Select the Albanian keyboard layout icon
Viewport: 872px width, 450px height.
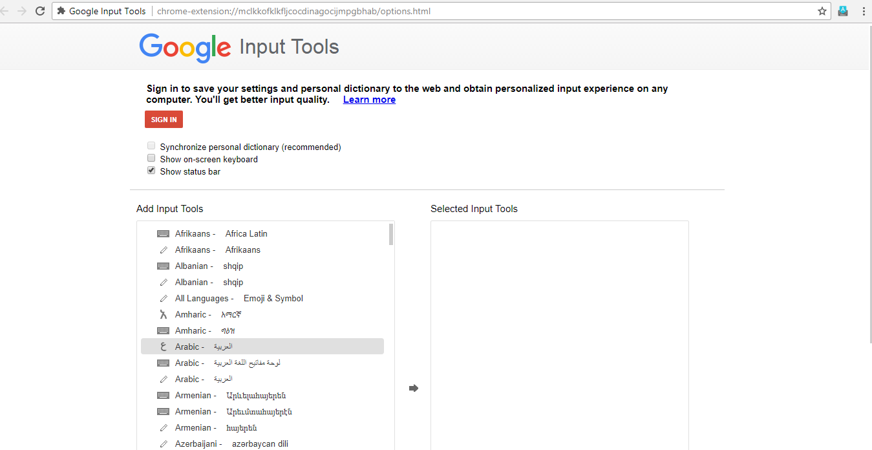pos(164,266)
